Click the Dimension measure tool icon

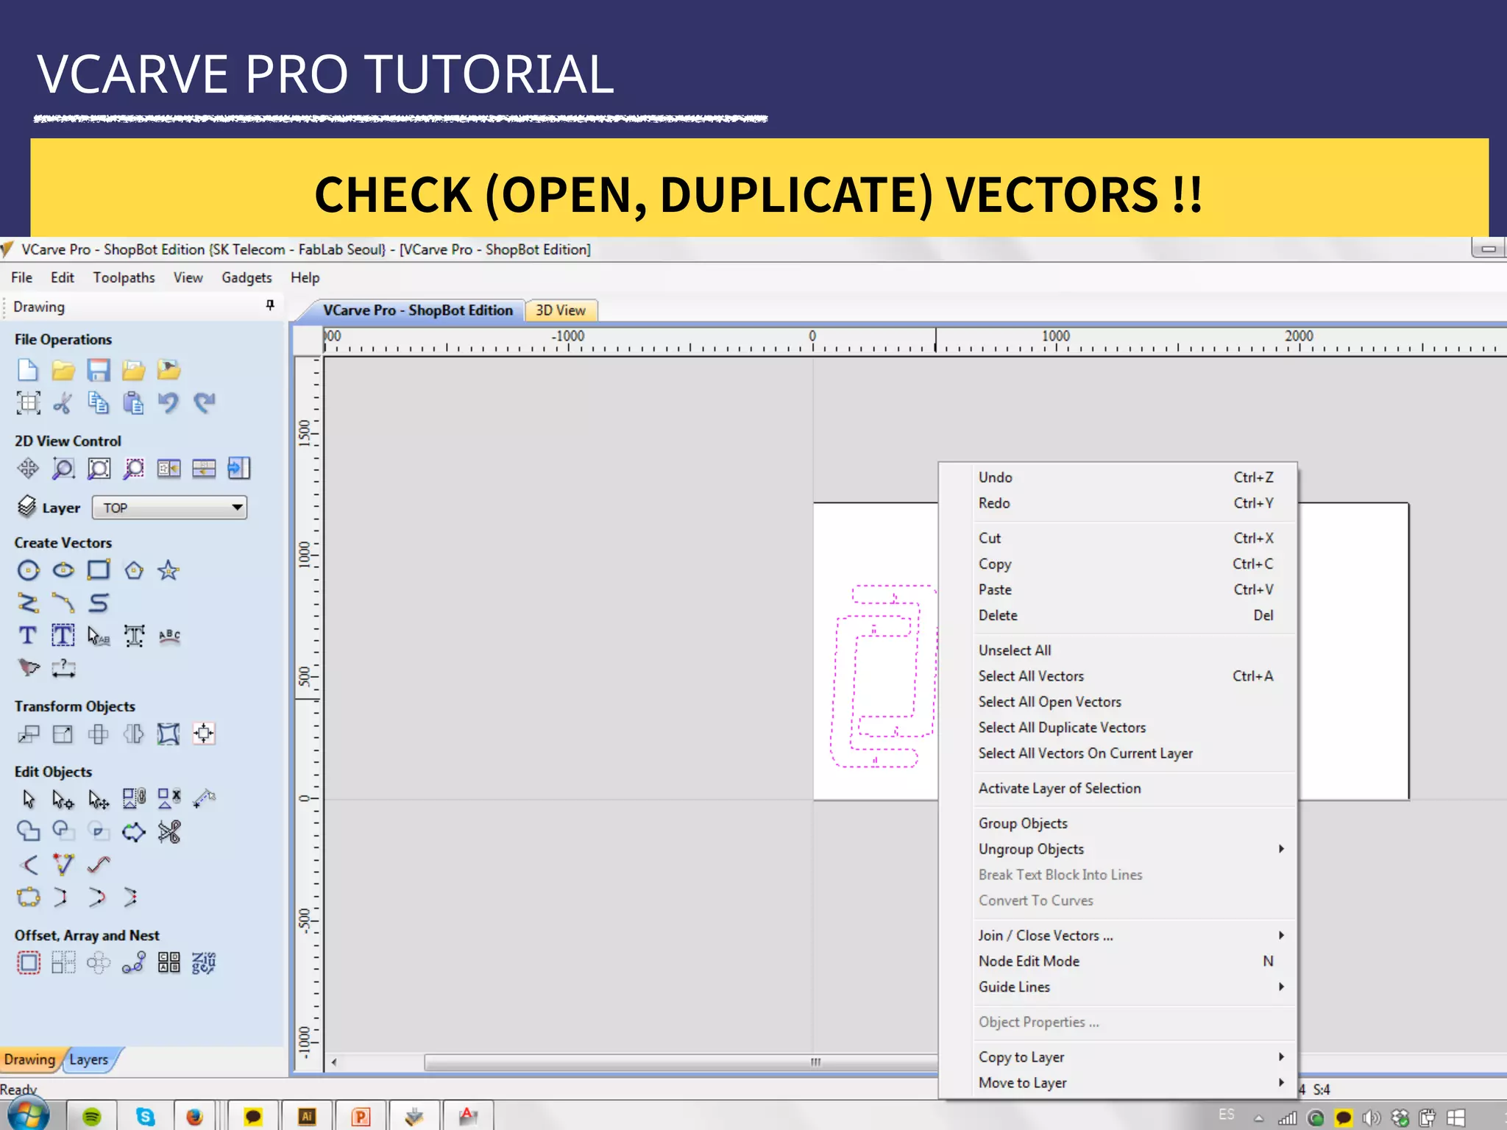point(63,668)
